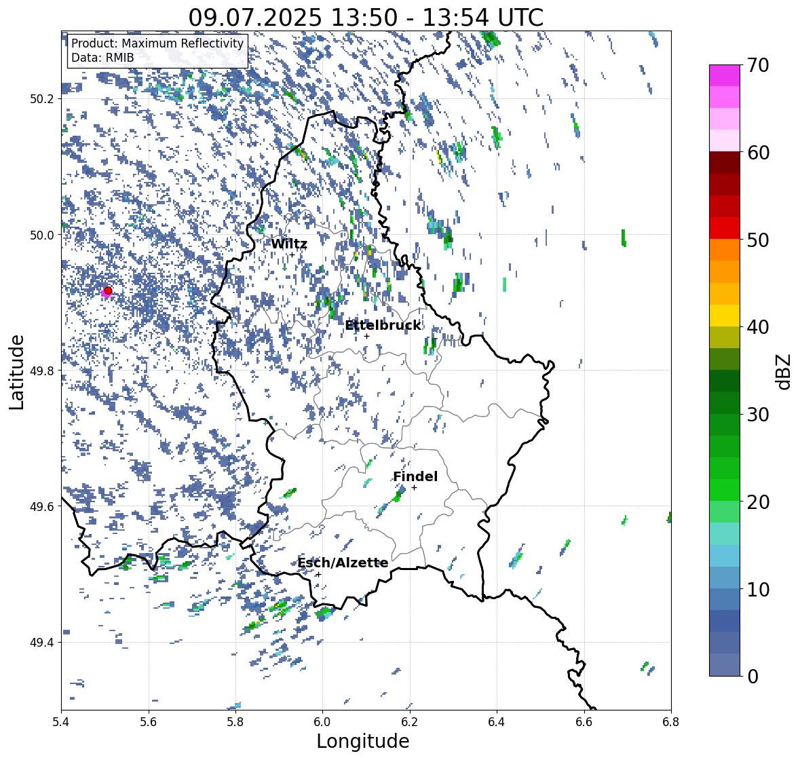
Task: Select the Findel city label
Action: (415, 476)
